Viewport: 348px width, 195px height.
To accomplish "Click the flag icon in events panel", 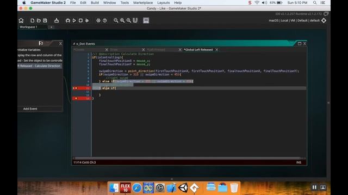I will coord(41,43).
